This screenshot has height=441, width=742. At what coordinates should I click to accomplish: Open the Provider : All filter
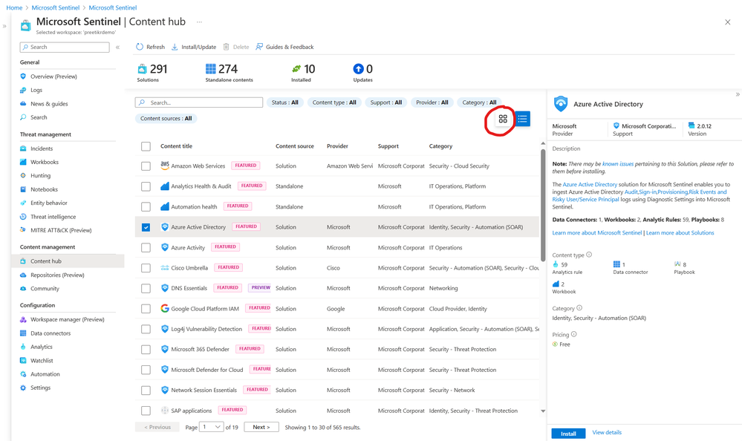click(432, 102)
